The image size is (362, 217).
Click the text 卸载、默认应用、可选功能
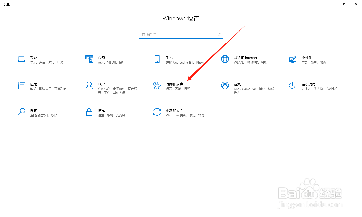pos(48,89)
